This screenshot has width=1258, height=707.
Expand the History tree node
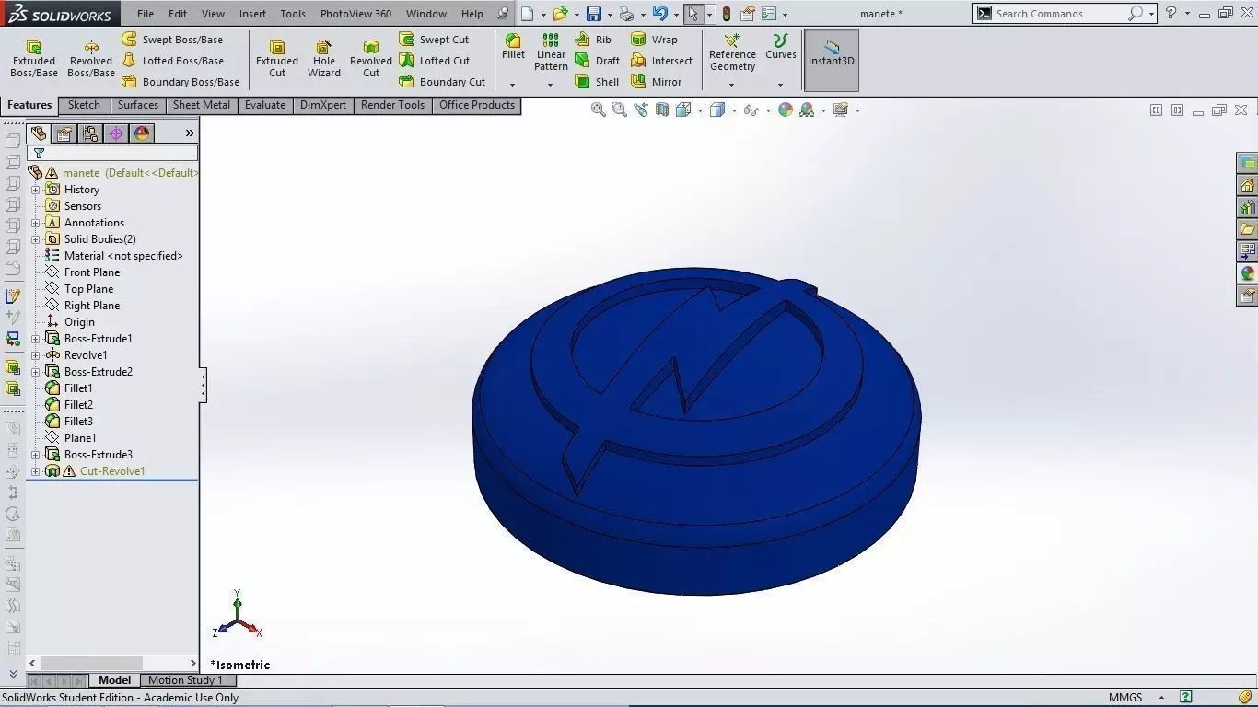pos(36,190)
